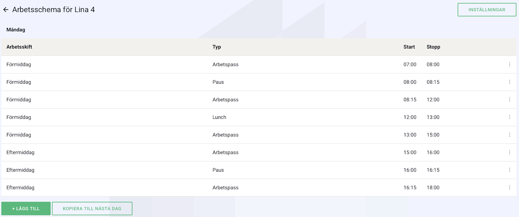
Task: Click the Start column header
Action: [x=409, y=47]
